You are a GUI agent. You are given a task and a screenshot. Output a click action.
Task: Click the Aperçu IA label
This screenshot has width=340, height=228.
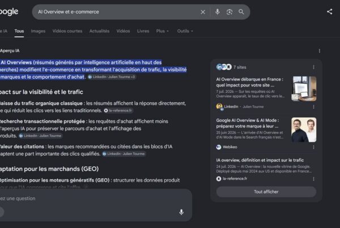10,51
